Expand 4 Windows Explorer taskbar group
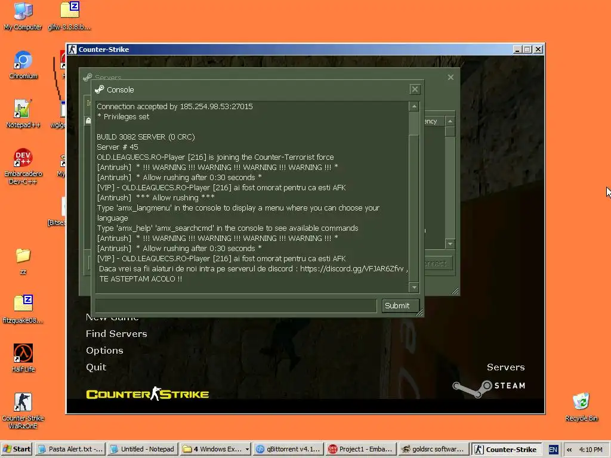The height and width of the screenshot is (458, 611). 215,449
